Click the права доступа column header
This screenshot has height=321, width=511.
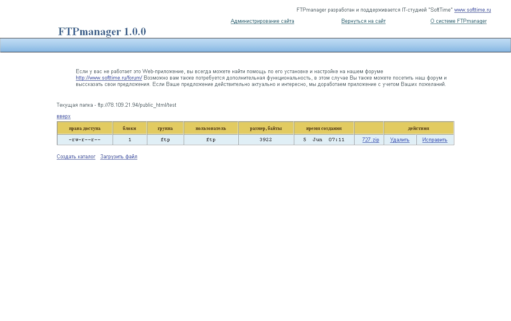[x=85, y=128]
